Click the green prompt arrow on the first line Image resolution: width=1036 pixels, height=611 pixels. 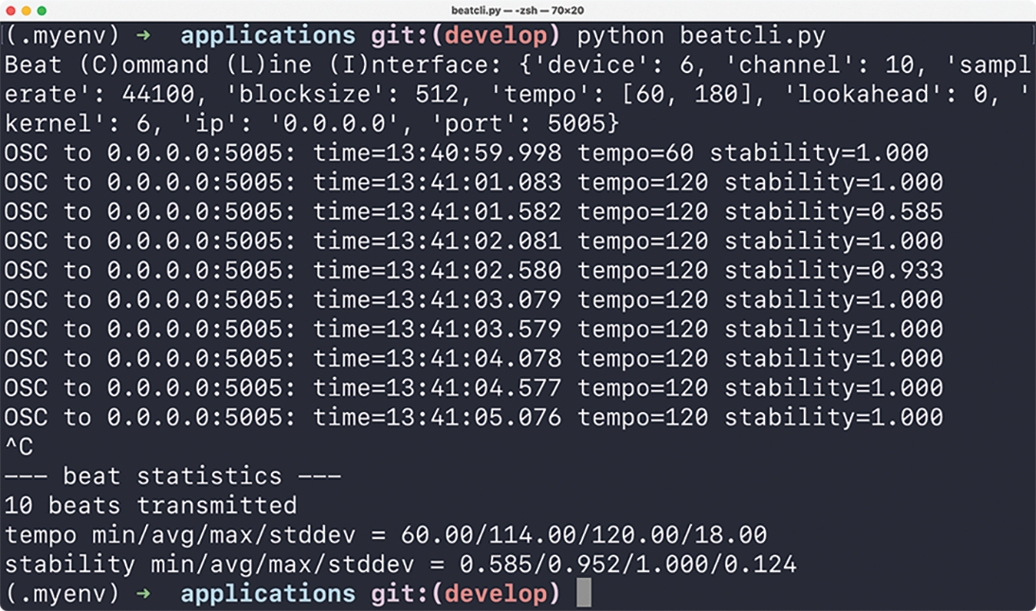tap(143, 37)
